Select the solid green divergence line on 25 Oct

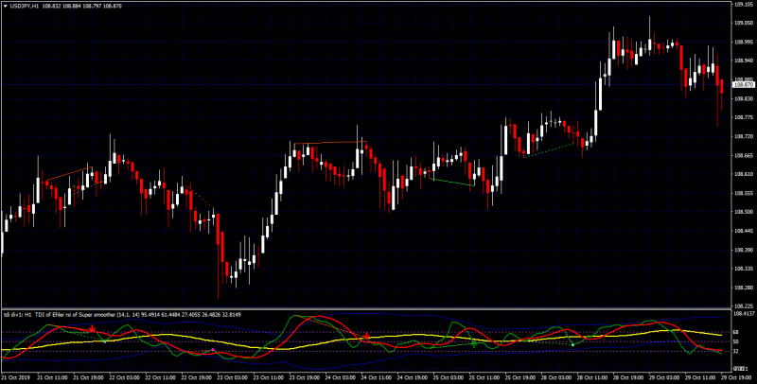click(452, 182)
